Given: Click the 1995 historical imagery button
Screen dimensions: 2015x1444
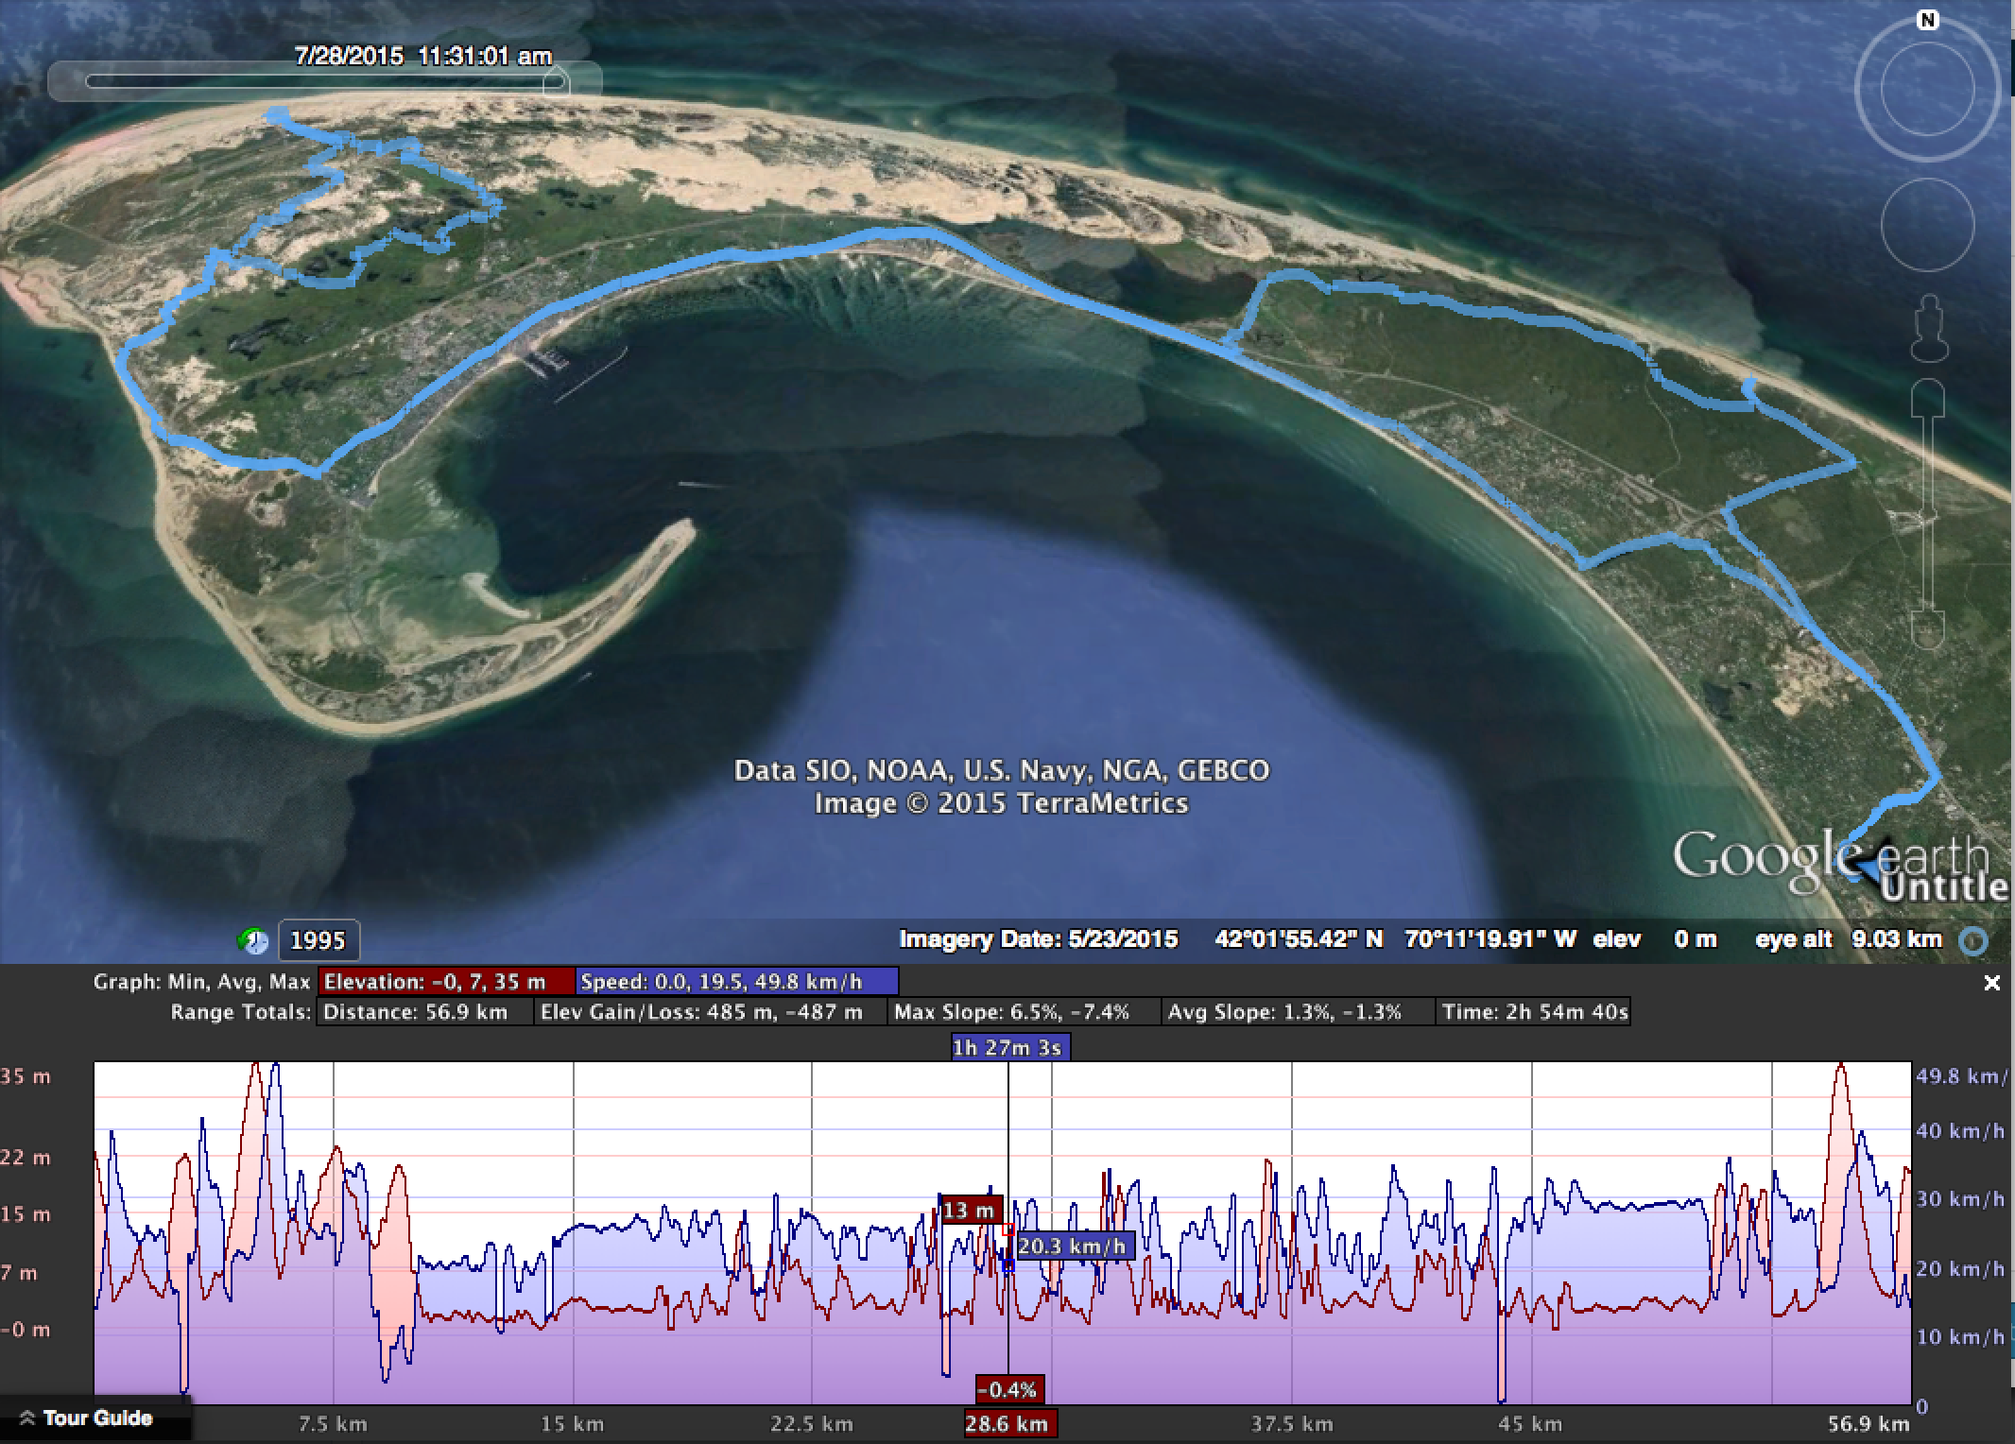Looking at the screenshot, I should [x=319, y=940].
